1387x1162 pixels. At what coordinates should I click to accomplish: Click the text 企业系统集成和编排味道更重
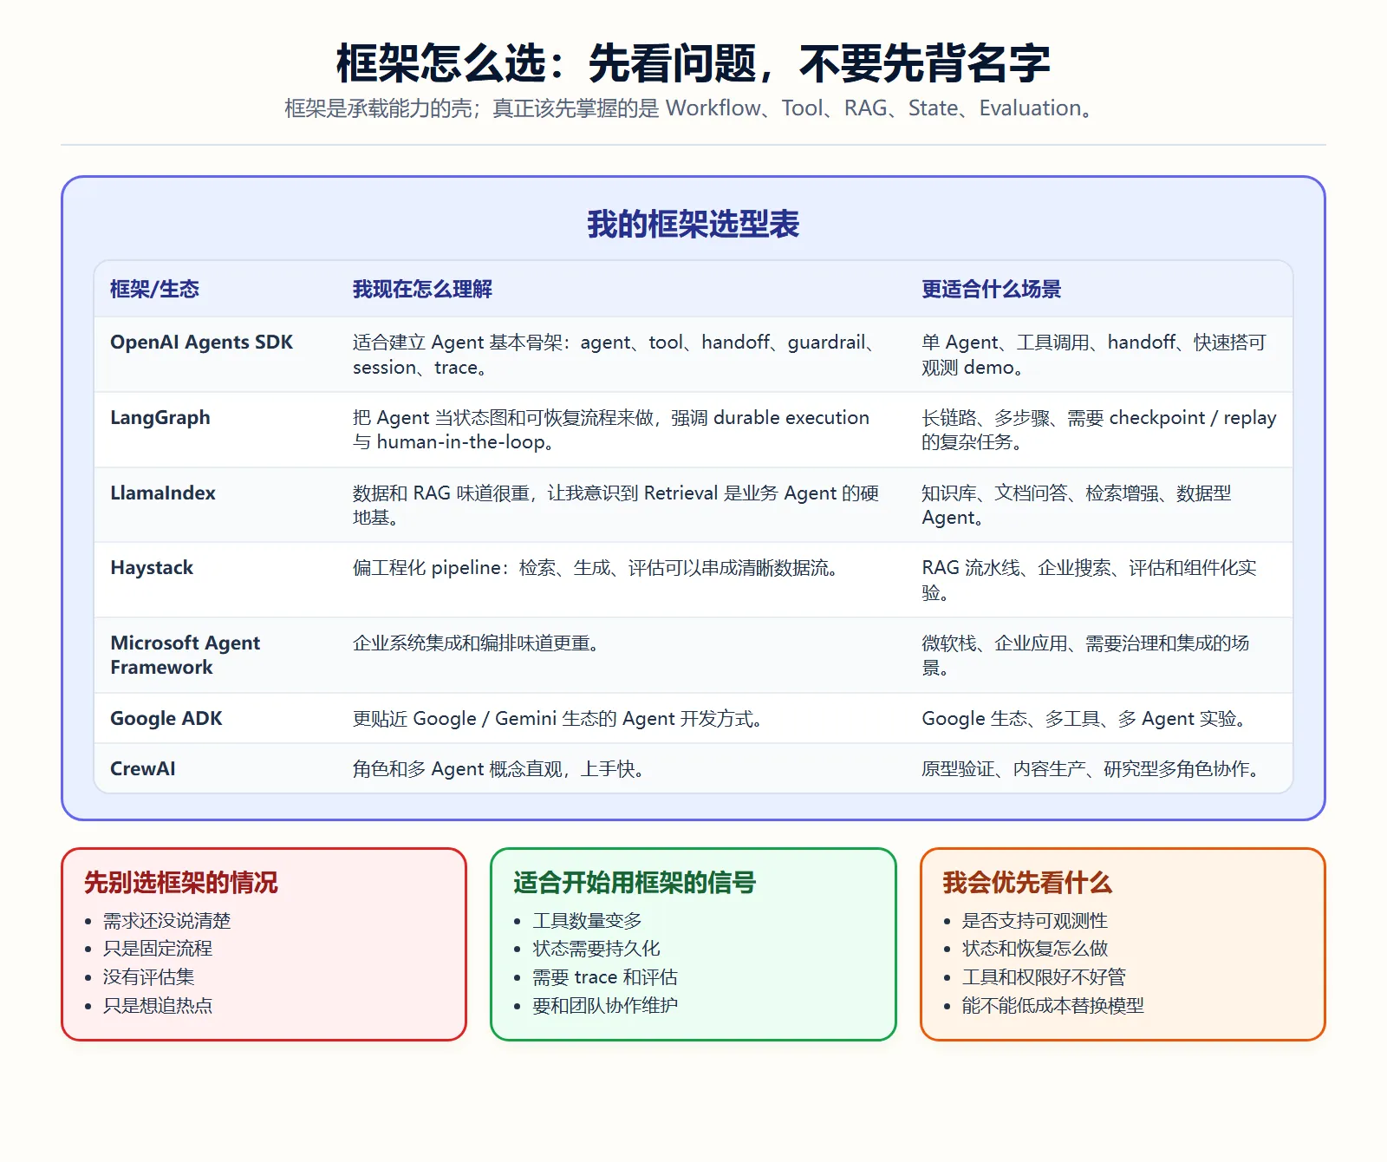click(x=478, y=643)
